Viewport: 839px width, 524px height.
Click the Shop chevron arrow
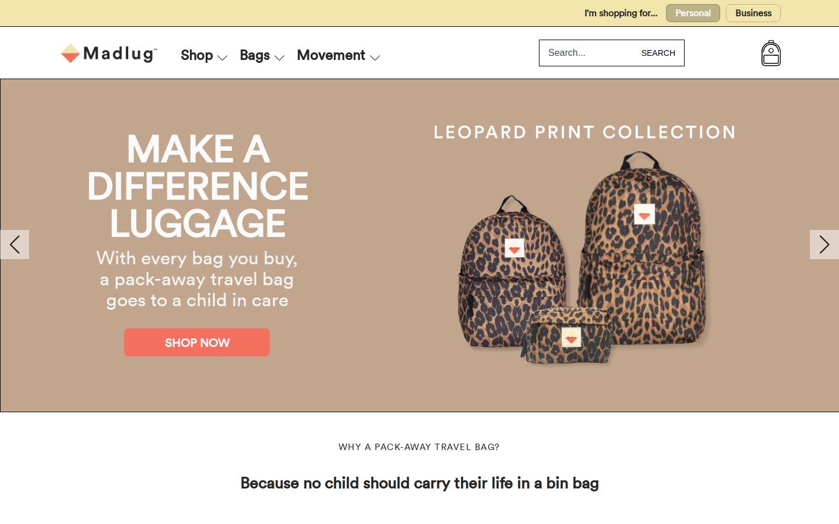coord(222,58)
